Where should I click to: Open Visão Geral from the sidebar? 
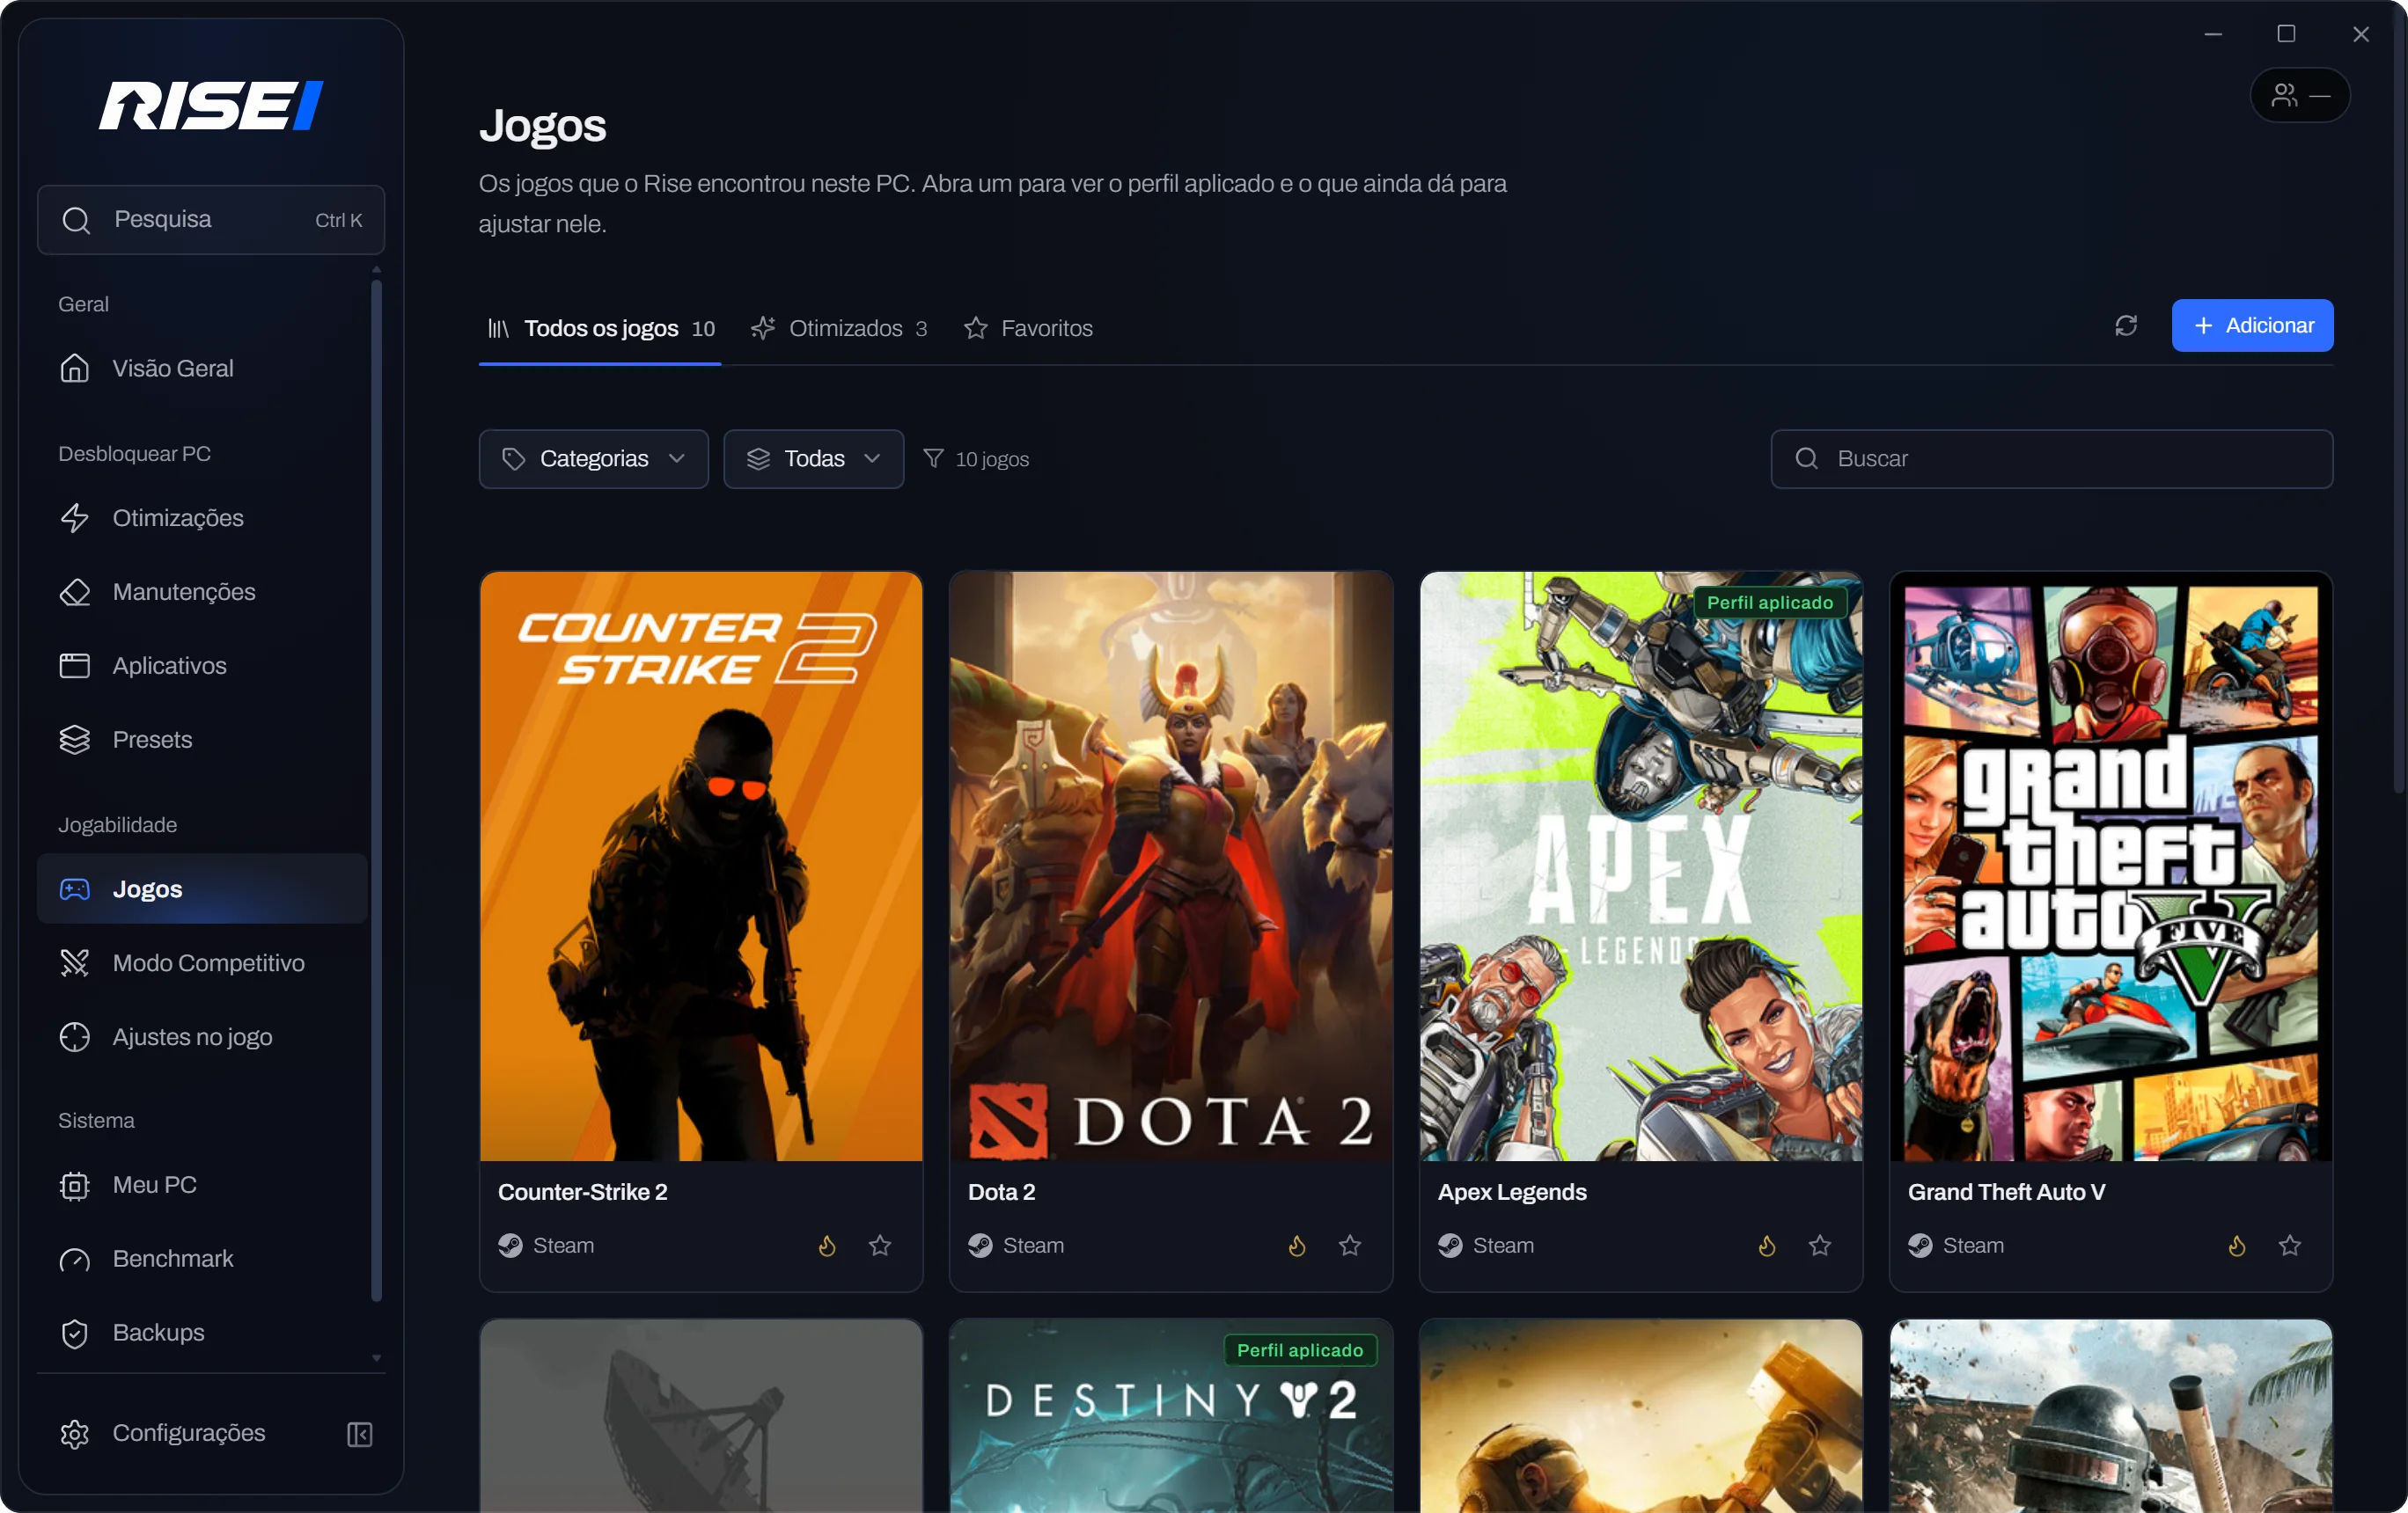(202, 368)
